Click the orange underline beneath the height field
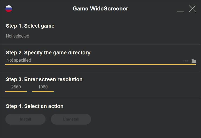The image size is (201, 138). tap(43, 91)
